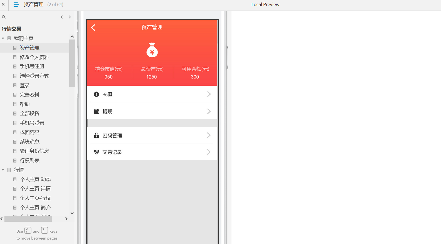The image size is (441, 244).
Task: Tap the 密码管理 menu label
Action: 112,135
